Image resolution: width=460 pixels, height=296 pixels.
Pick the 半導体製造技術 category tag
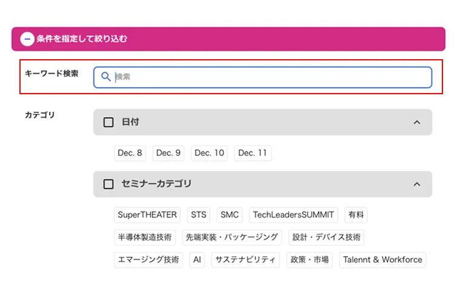(x=145, y=237)
